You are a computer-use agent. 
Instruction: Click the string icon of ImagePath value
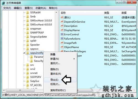62,43
